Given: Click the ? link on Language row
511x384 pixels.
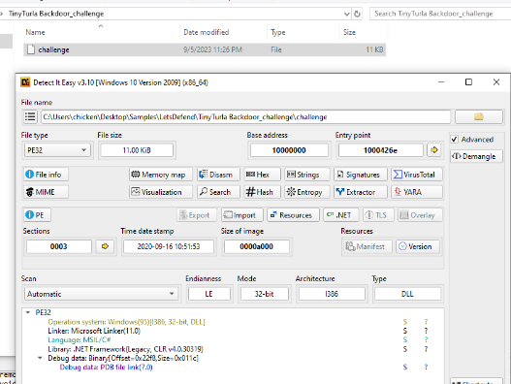Looking at the screenshot, I should point(426,339).
